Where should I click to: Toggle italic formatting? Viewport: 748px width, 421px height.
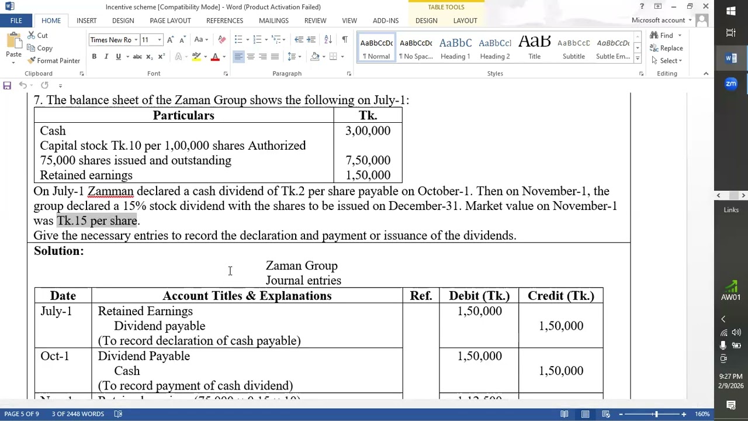click(106, 57)
